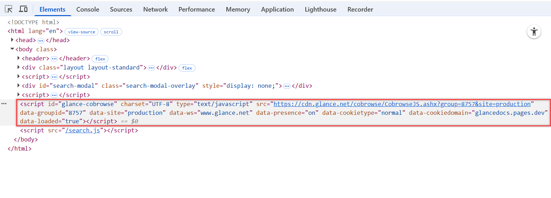This screenshot has height=198, width=551.
Task: Toggle the flex badge on header element
Action: (100, 59)
